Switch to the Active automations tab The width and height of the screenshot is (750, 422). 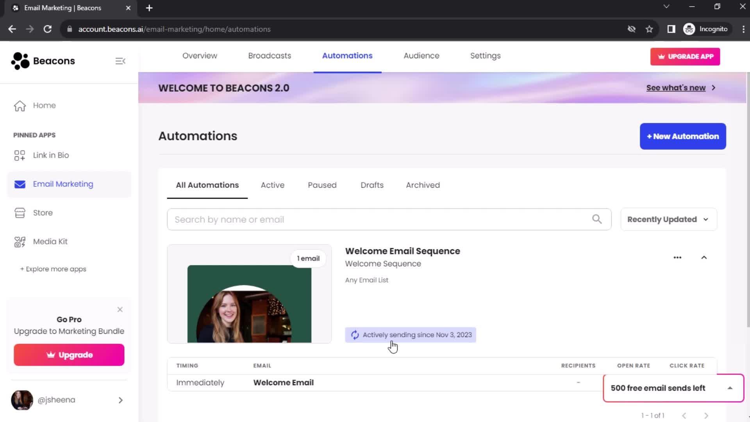point(272,185)
